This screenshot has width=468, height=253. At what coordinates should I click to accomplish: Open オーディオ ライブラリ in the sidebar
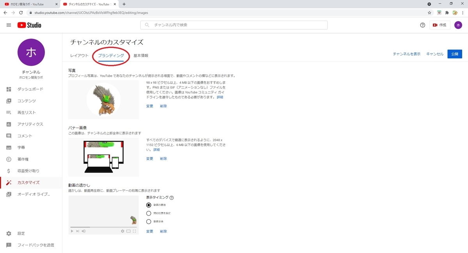point(31,194)
